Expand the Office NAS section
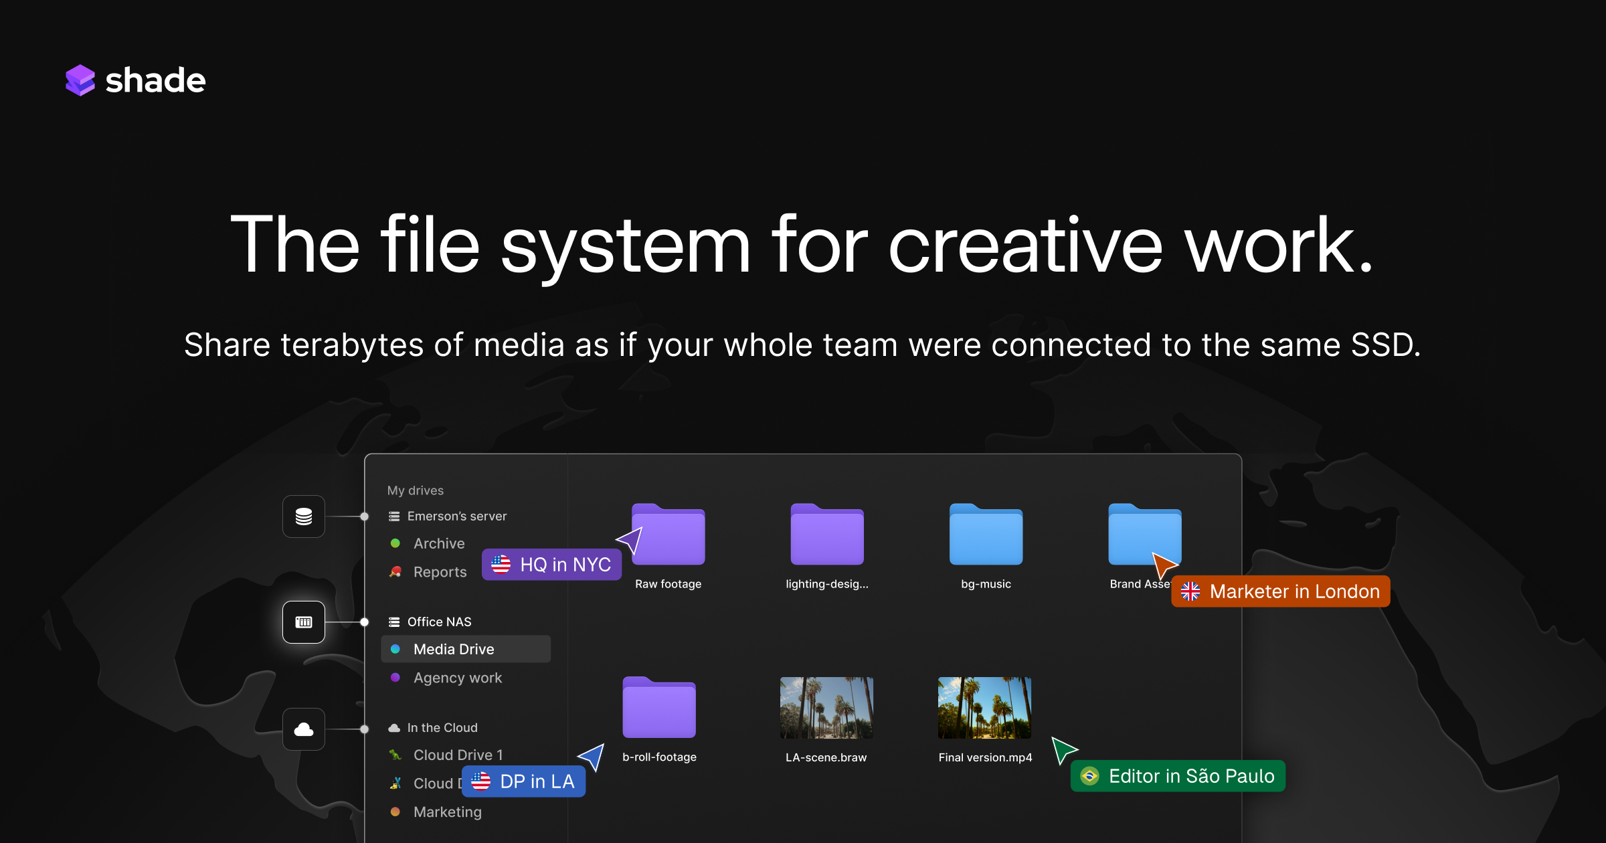Image resolution: width=1606 pixels, height=843 pixels. 439,622
